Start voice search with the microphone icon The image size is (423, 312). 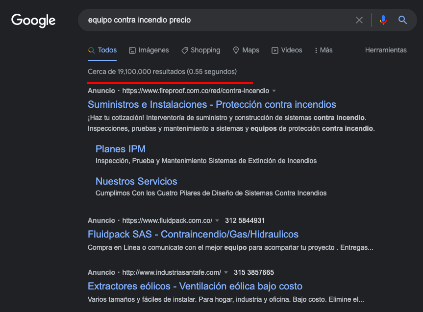click(x=383, y=20)
